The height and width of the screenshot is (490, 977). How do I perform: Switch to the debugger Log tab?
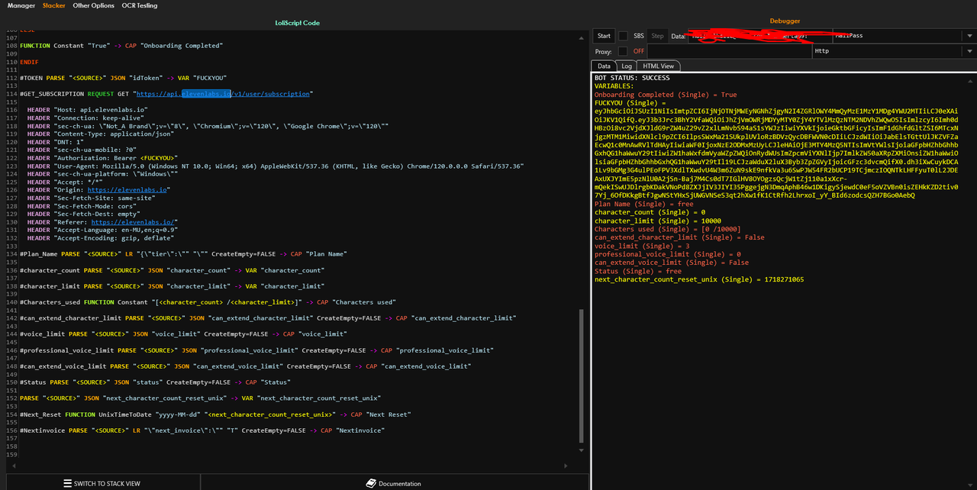coord(627,66)
